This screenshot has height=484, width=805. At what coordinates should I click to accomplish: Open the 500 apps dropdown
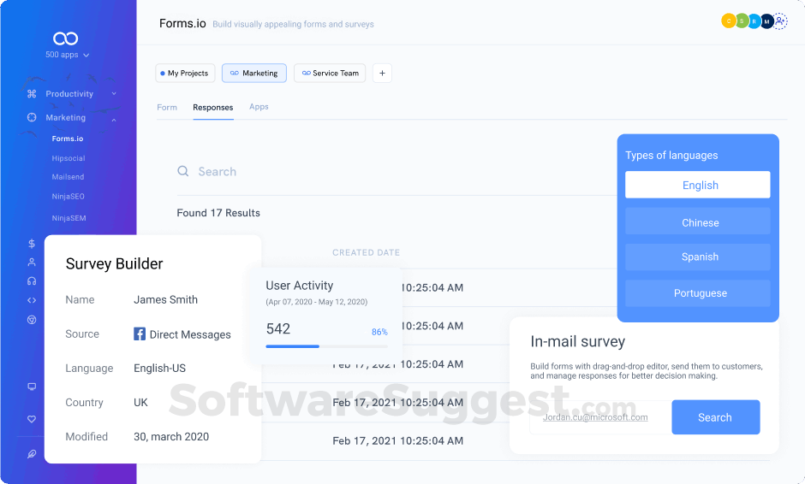67,55
